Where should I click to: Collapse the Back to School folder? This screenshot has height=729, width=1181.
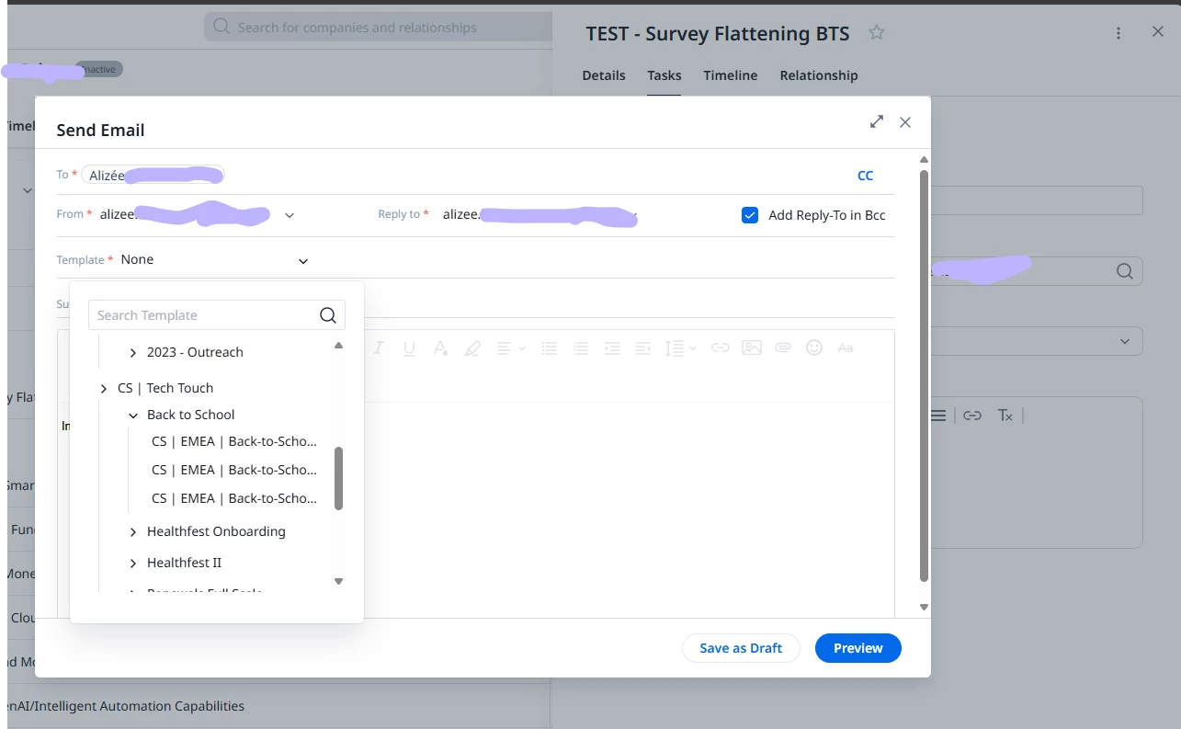(x=133, y=416)
